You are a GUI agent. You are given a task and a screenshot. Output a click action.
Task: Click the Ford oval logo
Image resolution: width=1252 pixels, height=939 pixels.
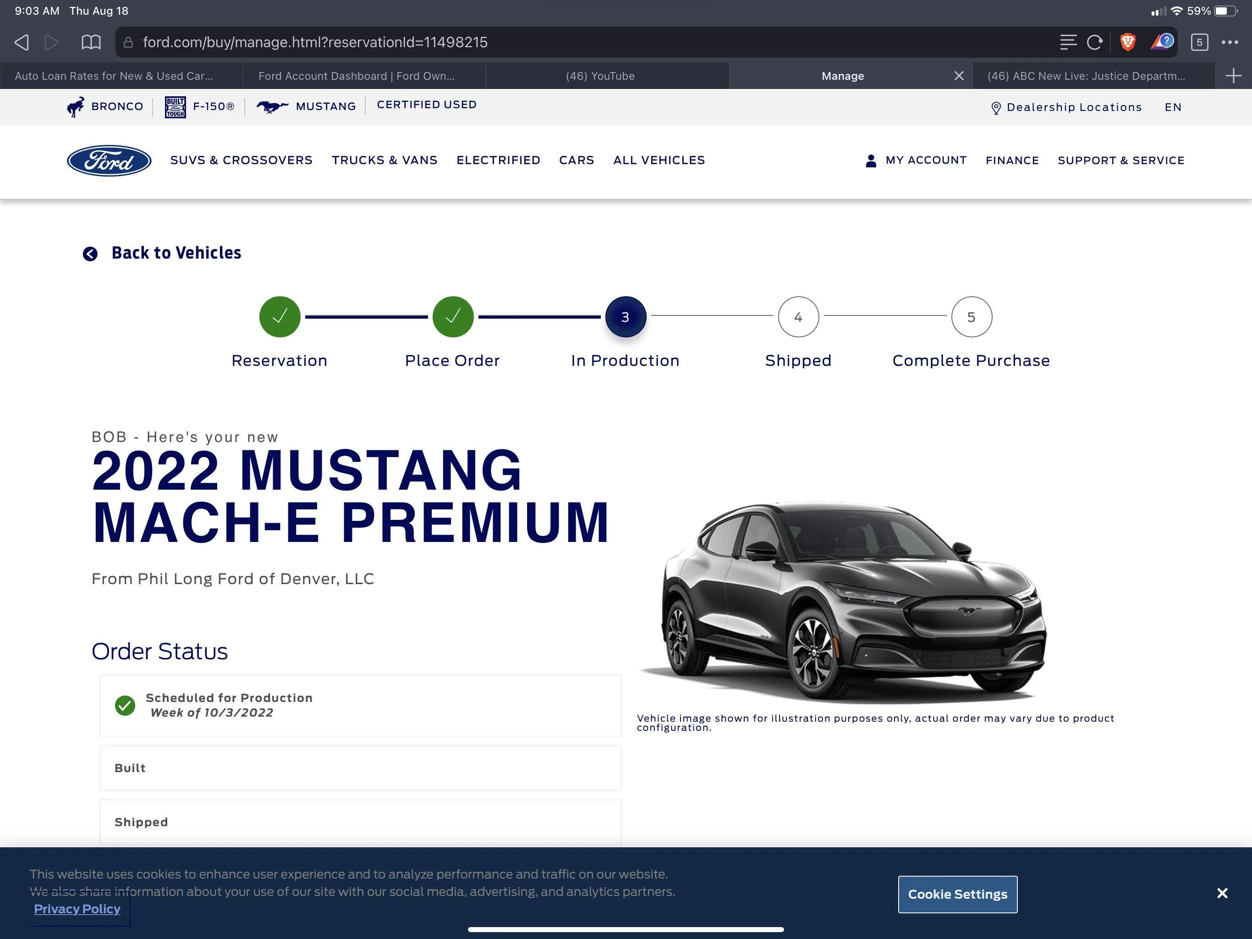point(109,161)
